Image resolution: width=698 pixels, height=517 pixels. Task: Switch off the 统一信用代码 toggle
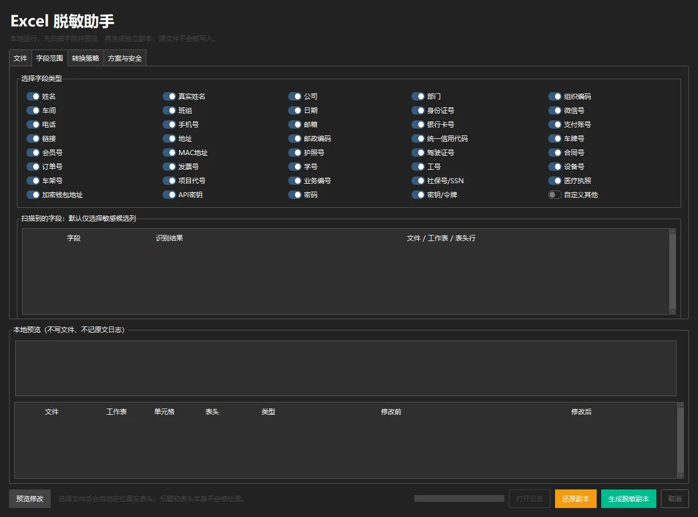click(x=418, y=139)
